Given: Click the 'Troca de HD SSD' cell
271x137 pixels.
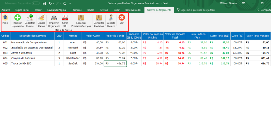Looking at the screenshot, I should 33,64.
